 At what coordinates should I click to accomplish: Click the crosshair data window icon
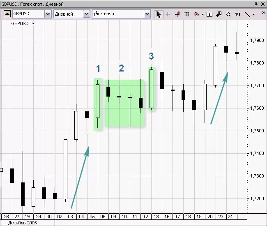pos(219,14)
